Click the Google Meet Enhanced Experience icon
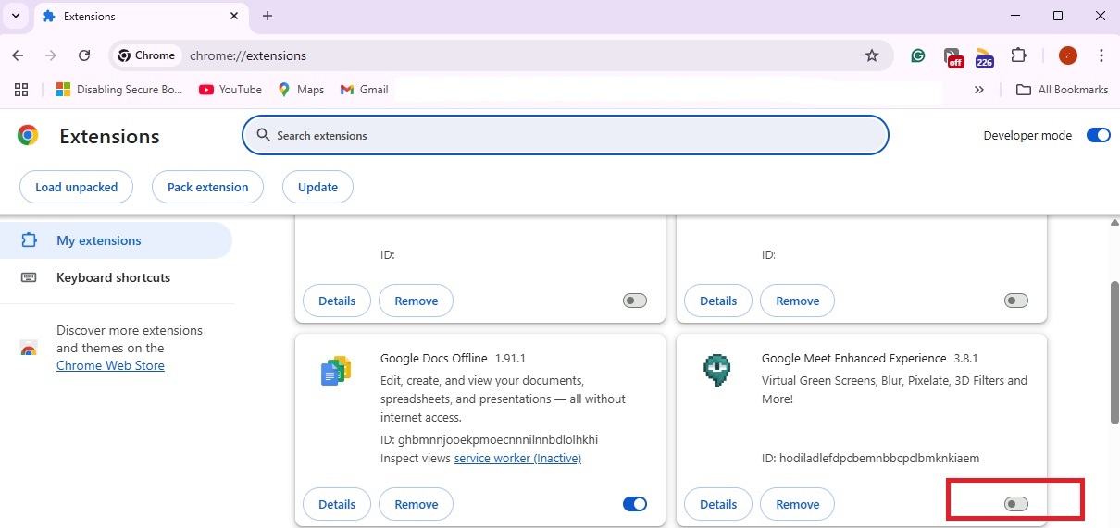 [x=717, y=371]
